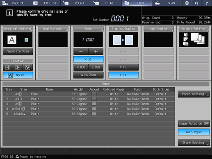The image size is (212, 159).
Task: Click the Paper section header bar
Action: pyautogui.click(x=106, y=84)
